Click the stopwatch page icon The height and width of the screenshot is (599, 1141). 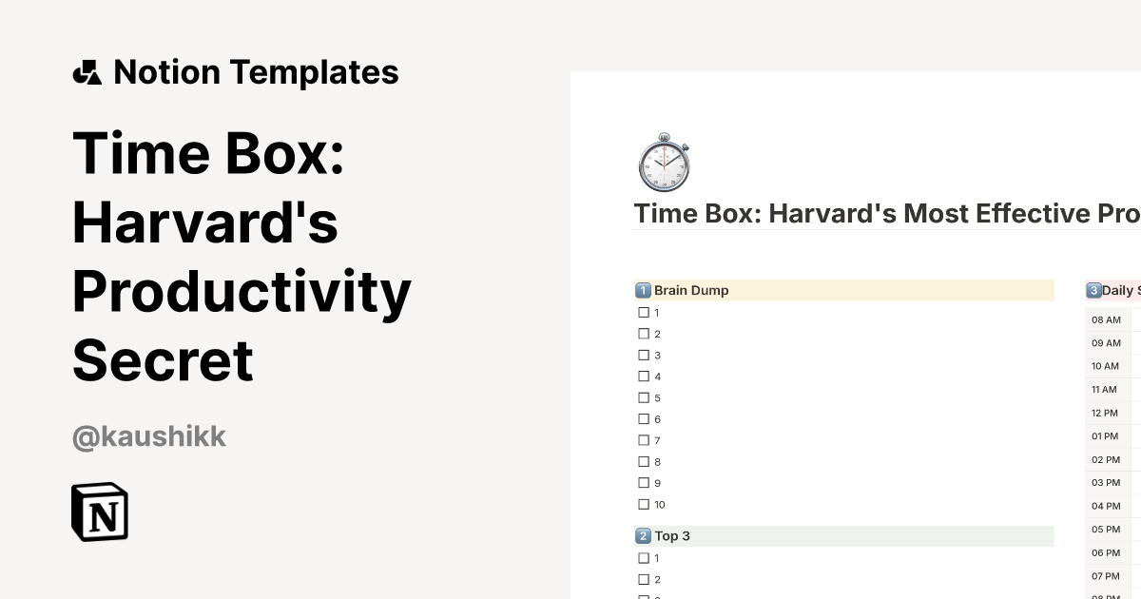point(664,164)
